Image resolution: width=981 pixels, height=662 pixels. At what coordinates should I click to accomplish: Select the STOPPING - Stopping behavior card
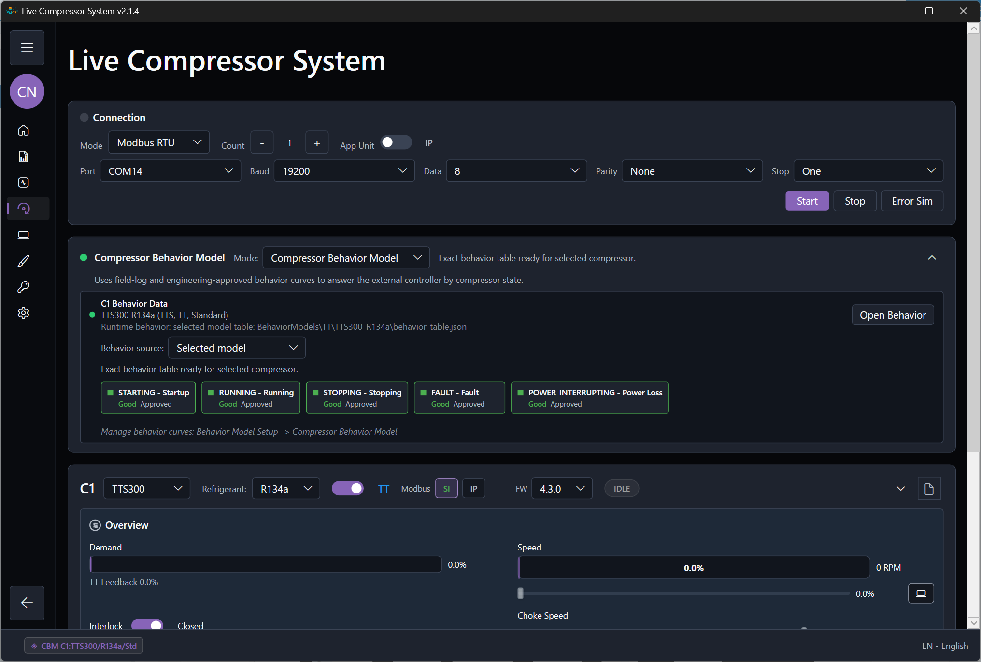pos(357,398)
